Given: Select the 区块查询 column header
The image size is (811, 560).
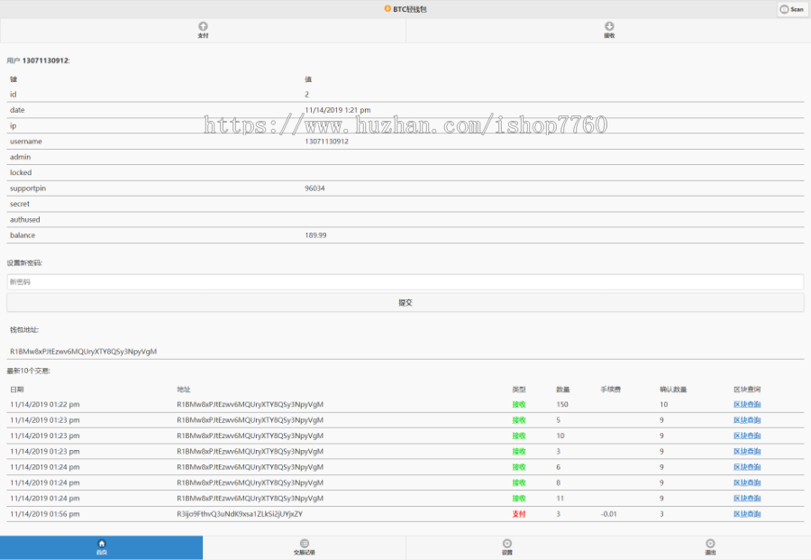Looking at the screenshot, I should (x=747, y=390).
